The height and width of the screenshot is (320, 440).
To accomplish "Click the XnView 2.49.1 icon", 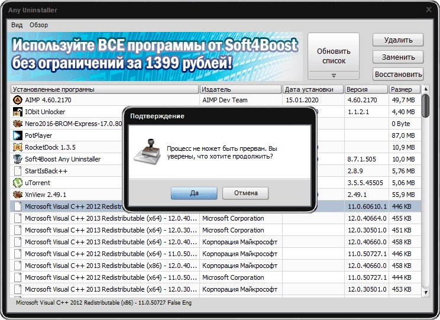I will point(17,195).
